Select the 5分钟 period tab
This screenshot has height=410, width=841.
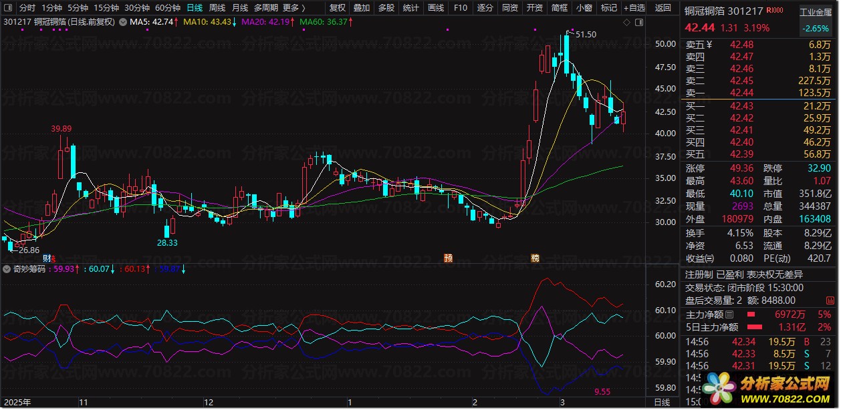[x=78, y=8]
